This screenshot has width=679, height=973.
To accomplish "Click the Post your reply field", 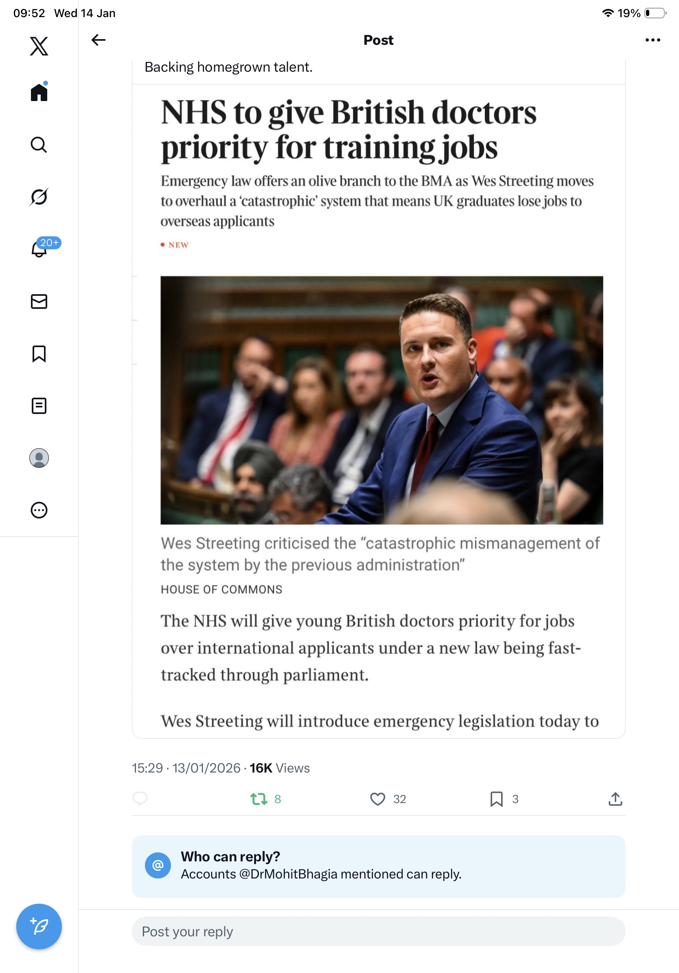I will point(379,931).
